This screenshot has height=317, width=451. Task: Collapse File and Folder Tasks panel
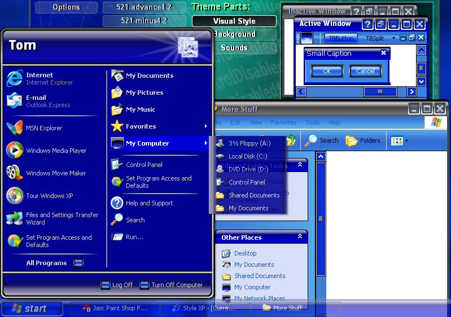(300, 164)
